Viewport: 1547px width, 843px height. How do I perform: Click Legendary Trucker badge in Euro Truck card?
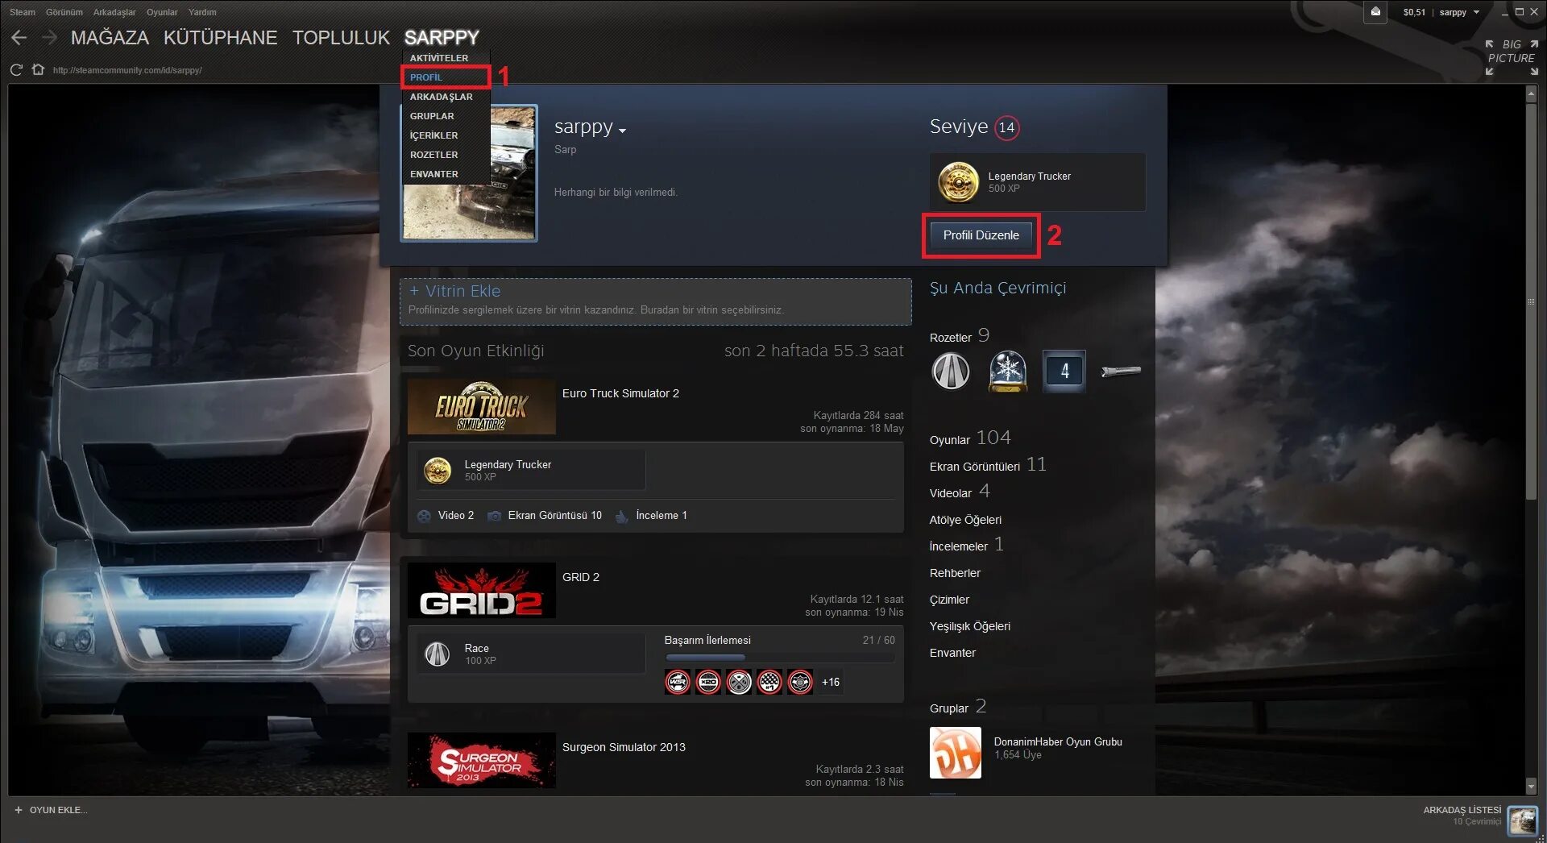pyautogui.click(x=438, y=470)
